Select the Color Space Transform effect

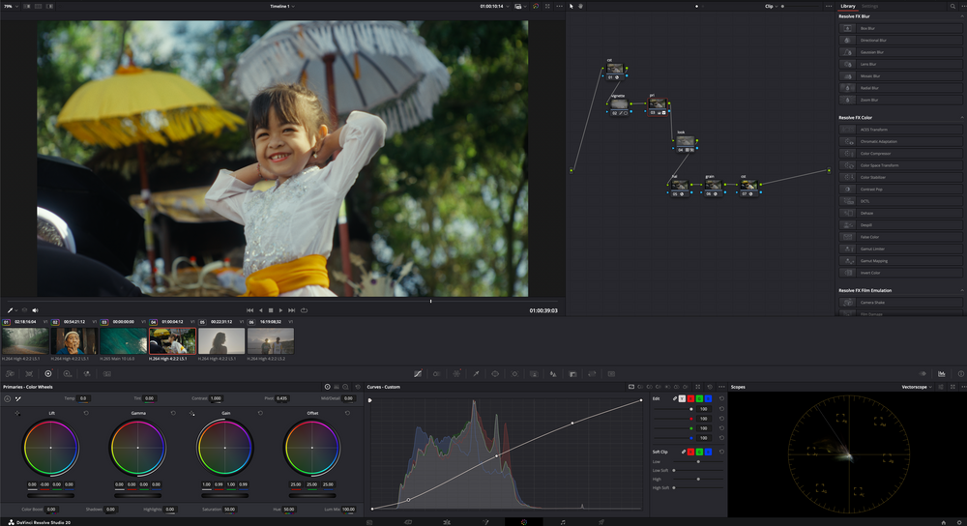point(900,165)
